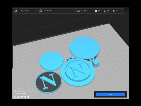Select the right side view cube icon

click(x=28, y=97)
